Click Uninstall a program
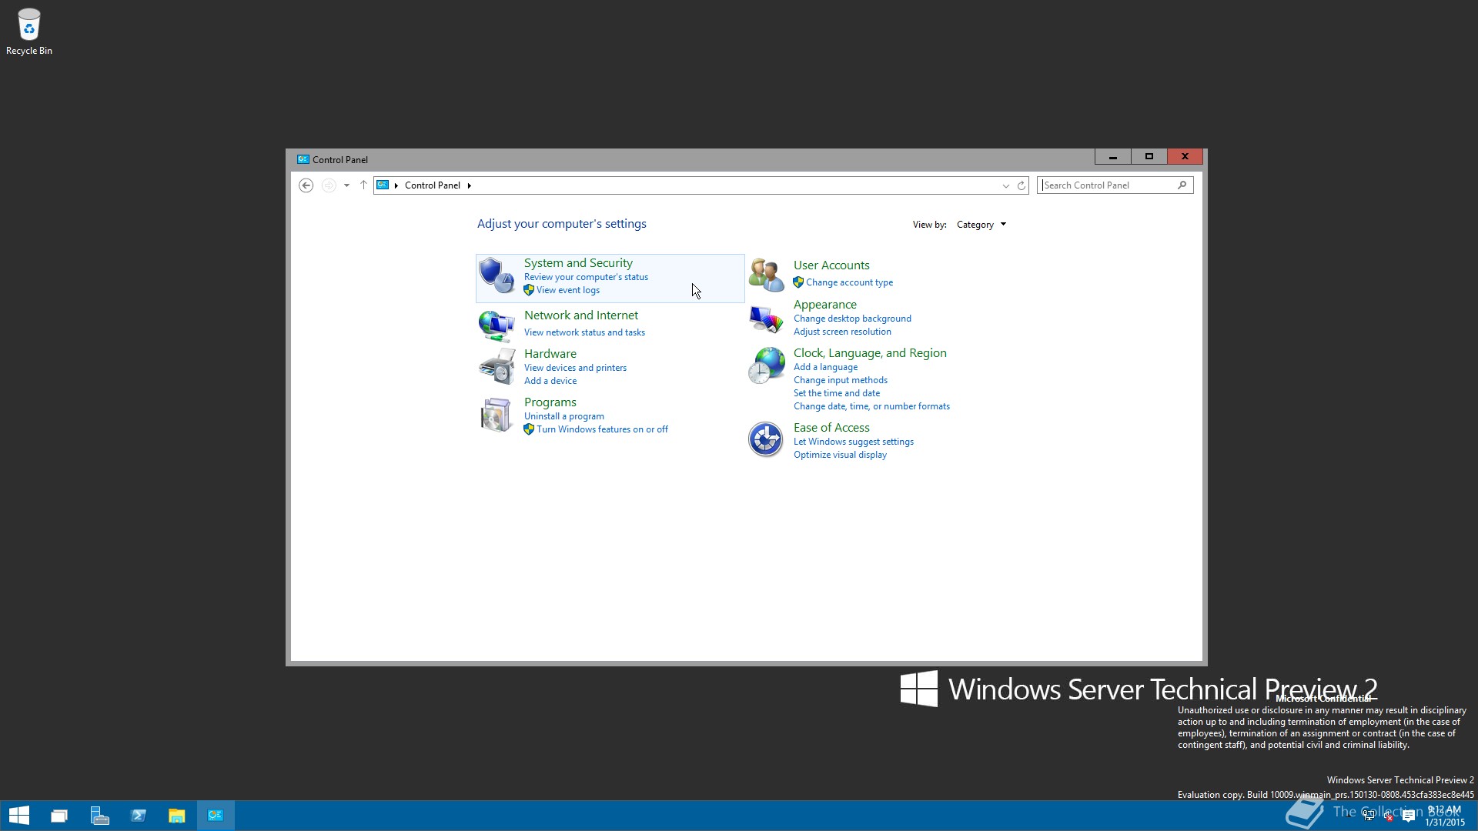1478x831 pixels. [564, 416]
